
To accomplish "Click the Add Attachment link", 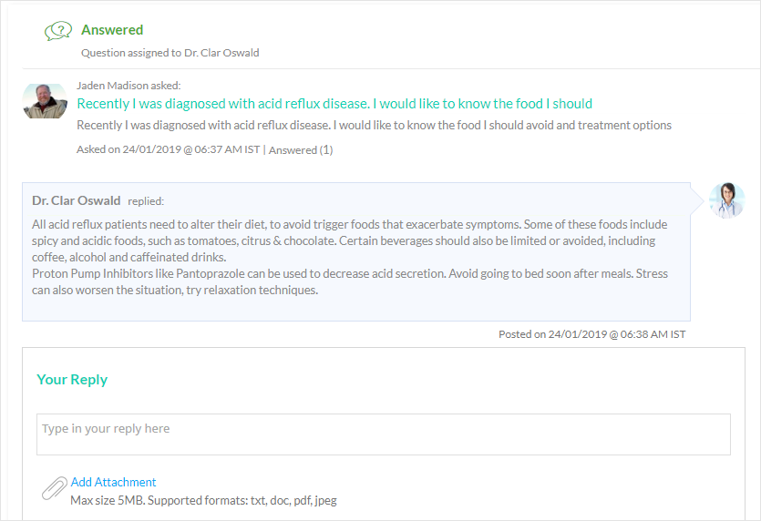I will (114, 482).
